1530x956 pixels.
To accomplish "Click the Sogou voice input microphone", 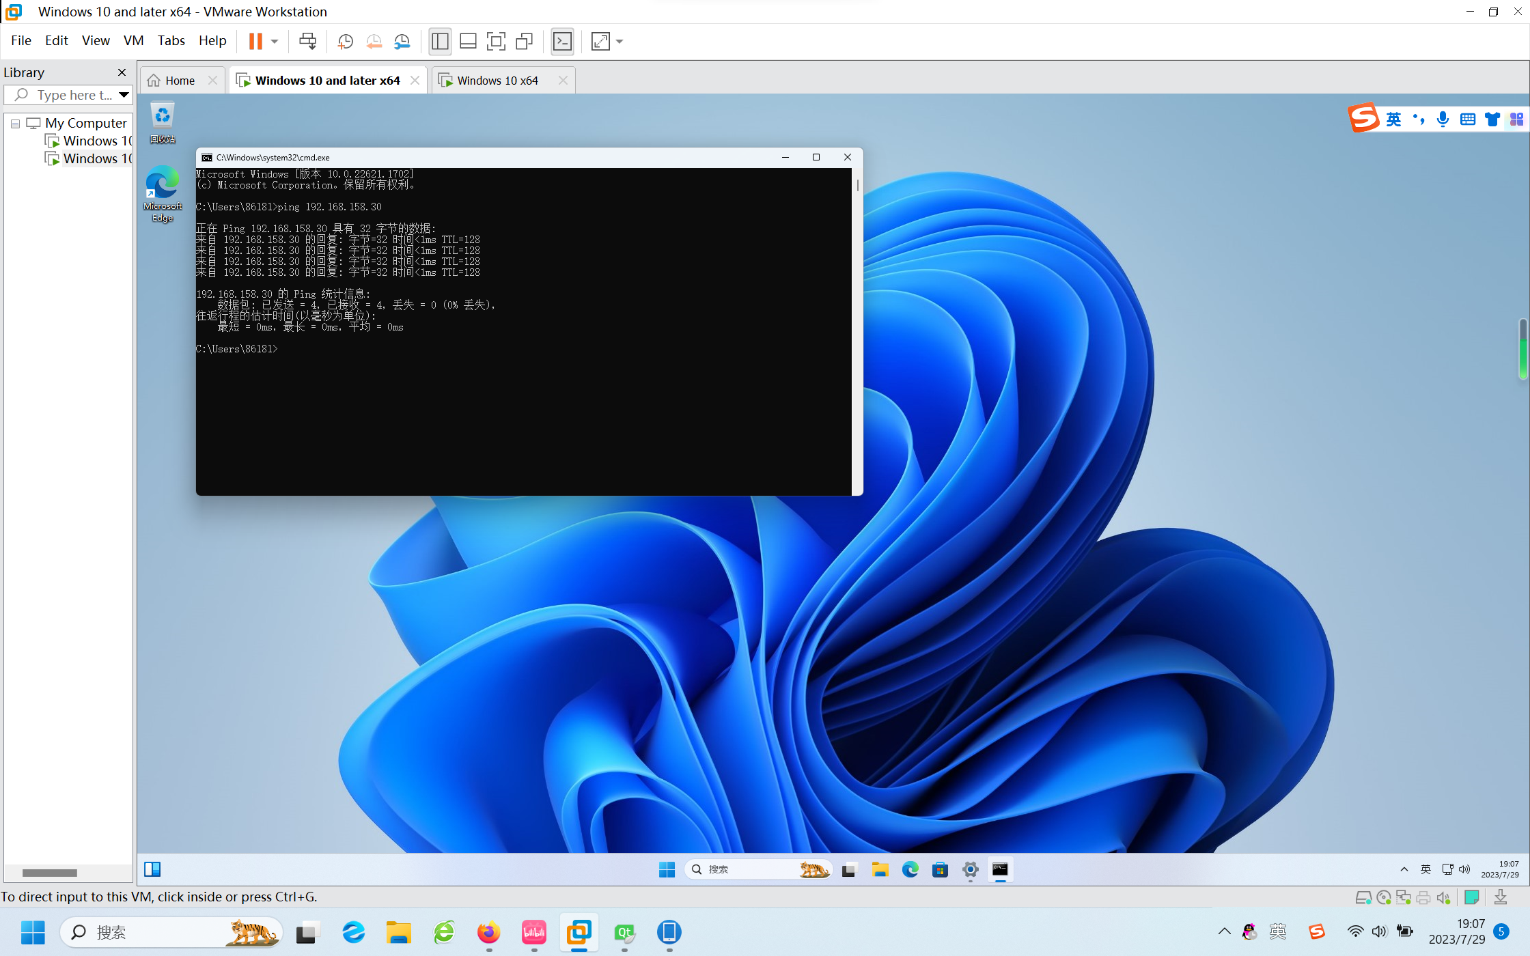I will click(x=1443, y=119).
